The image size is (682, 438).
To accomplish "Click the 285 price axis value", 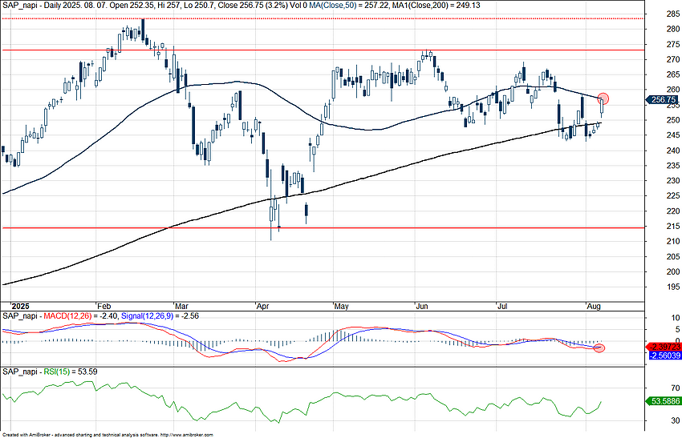I will pyautogui.click(x=673, y=14).
